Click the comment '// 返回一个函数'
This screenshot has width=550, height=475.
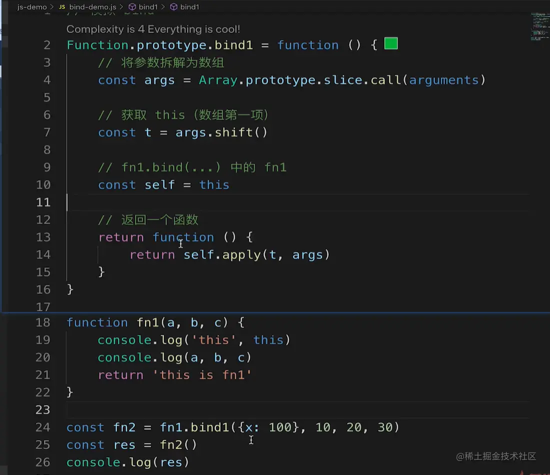click(148, 220)
